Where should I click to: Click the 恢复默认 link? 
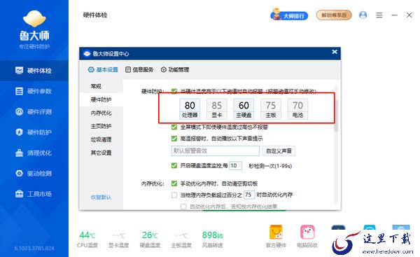click(x=101, y=197)
